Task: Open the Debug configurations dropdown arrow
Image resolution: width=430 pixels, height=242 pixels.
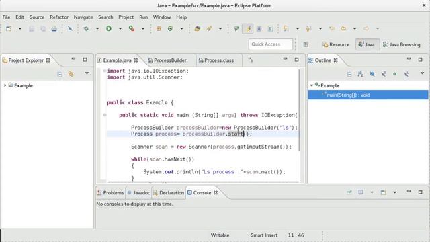Action: (x=97, y=28)
